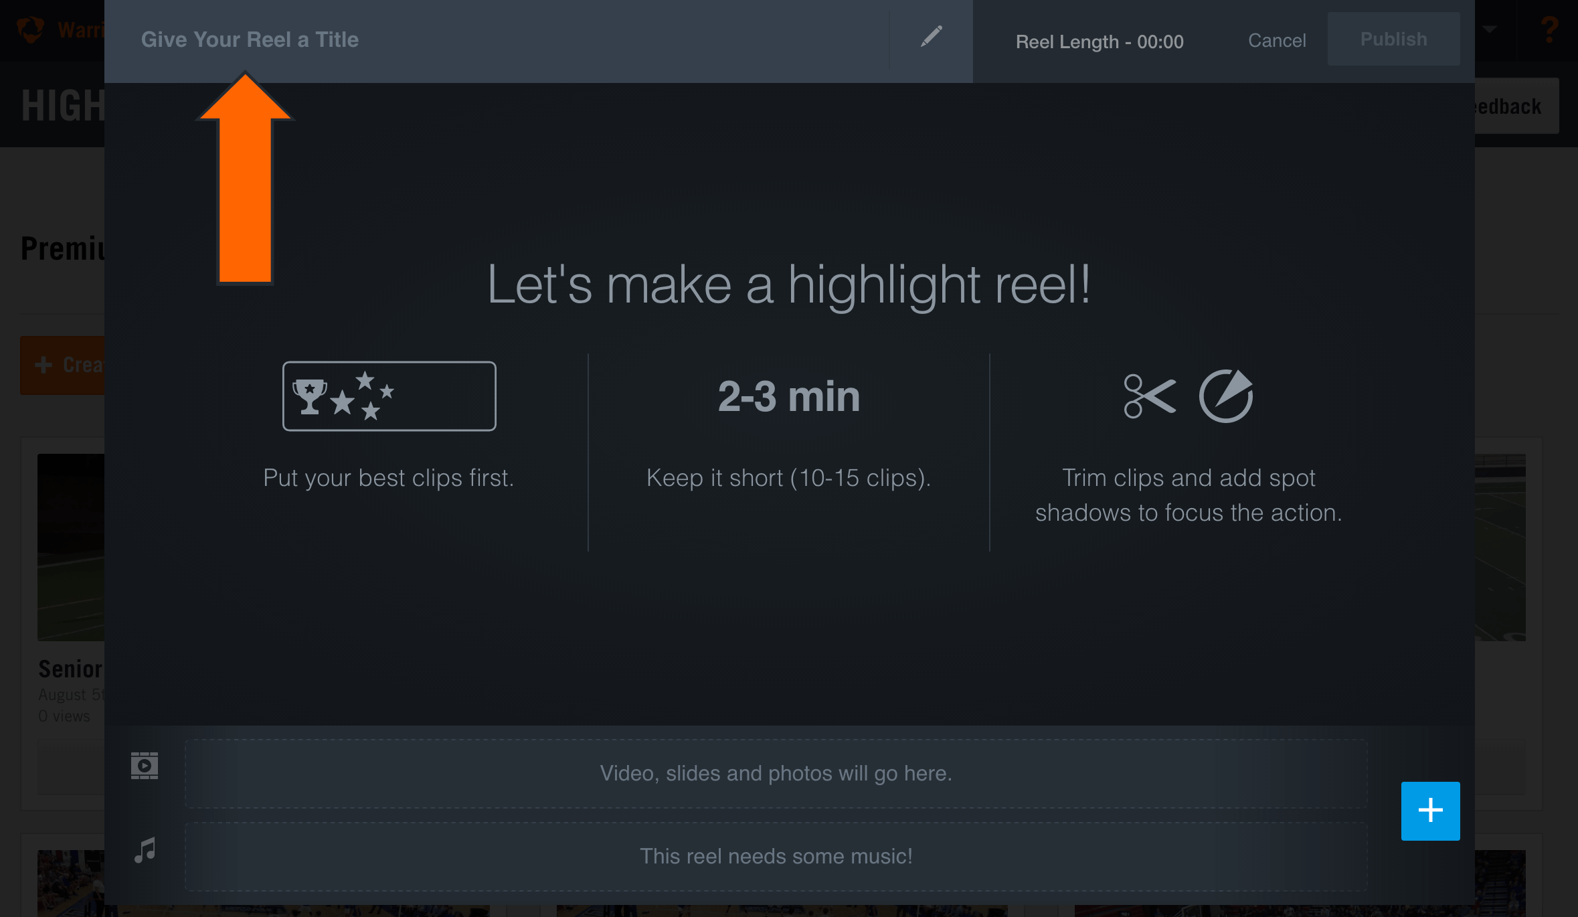Click the scissors trim icon
The height and width of the screenshot is (917, 1578).
point(1148,395)
